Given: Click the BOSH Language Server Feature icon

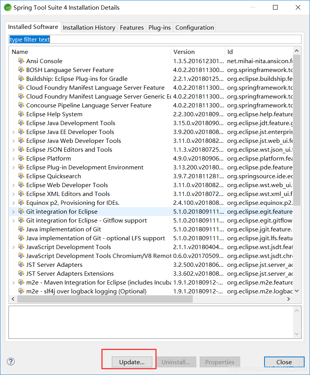Looking at the screenshot, I should 21,70.
